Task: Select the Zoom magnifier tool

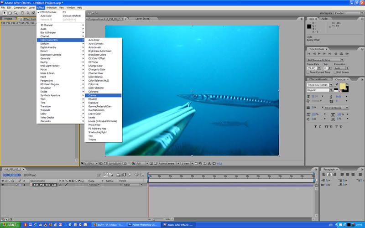Action: 16,13
